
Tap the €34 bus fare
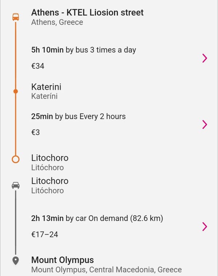[x=38, y=66]
